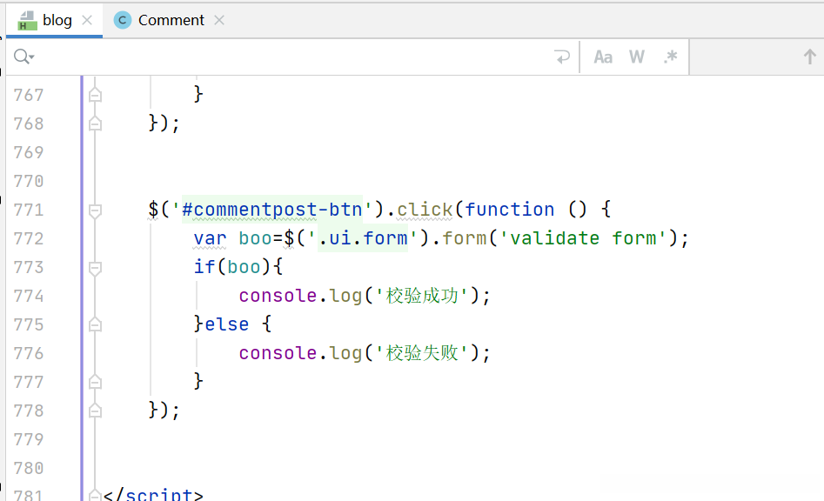824x501 pixels.
Task: Go to previous occurrence up arrow
Action: pos(810,57)
